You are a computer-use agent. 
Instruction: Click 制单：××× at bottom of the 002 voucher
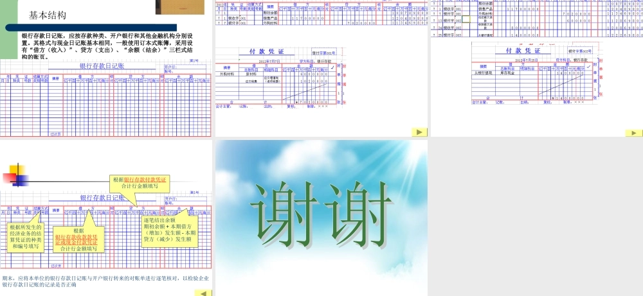(x=573, y=102)
